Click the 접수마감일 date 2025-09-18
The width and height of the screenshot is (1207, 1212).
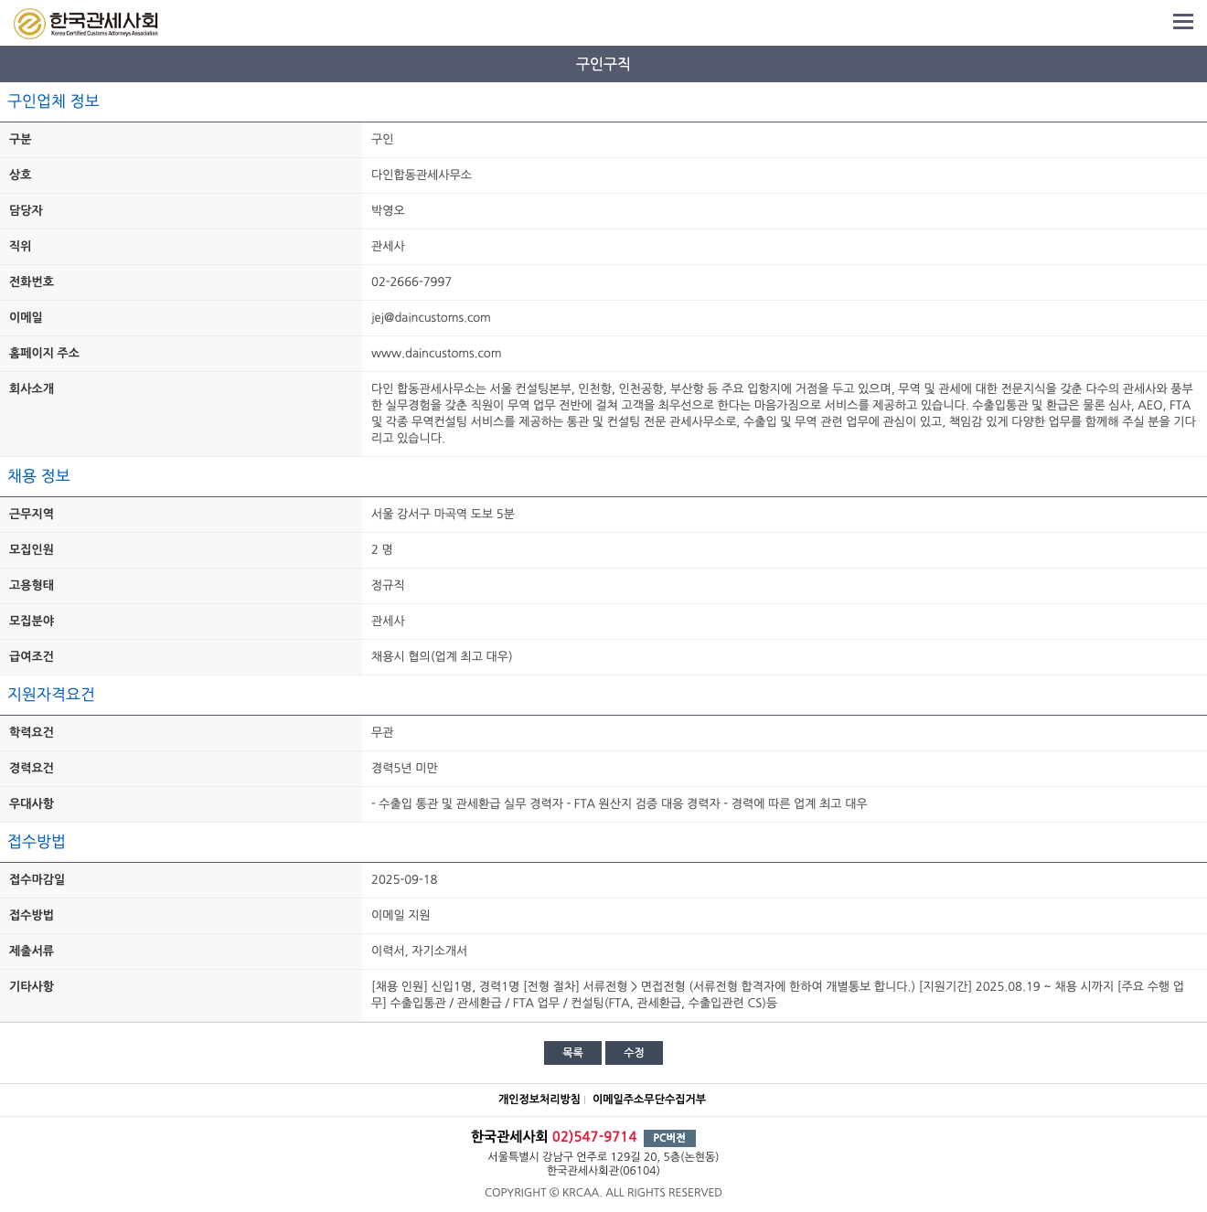404,880
